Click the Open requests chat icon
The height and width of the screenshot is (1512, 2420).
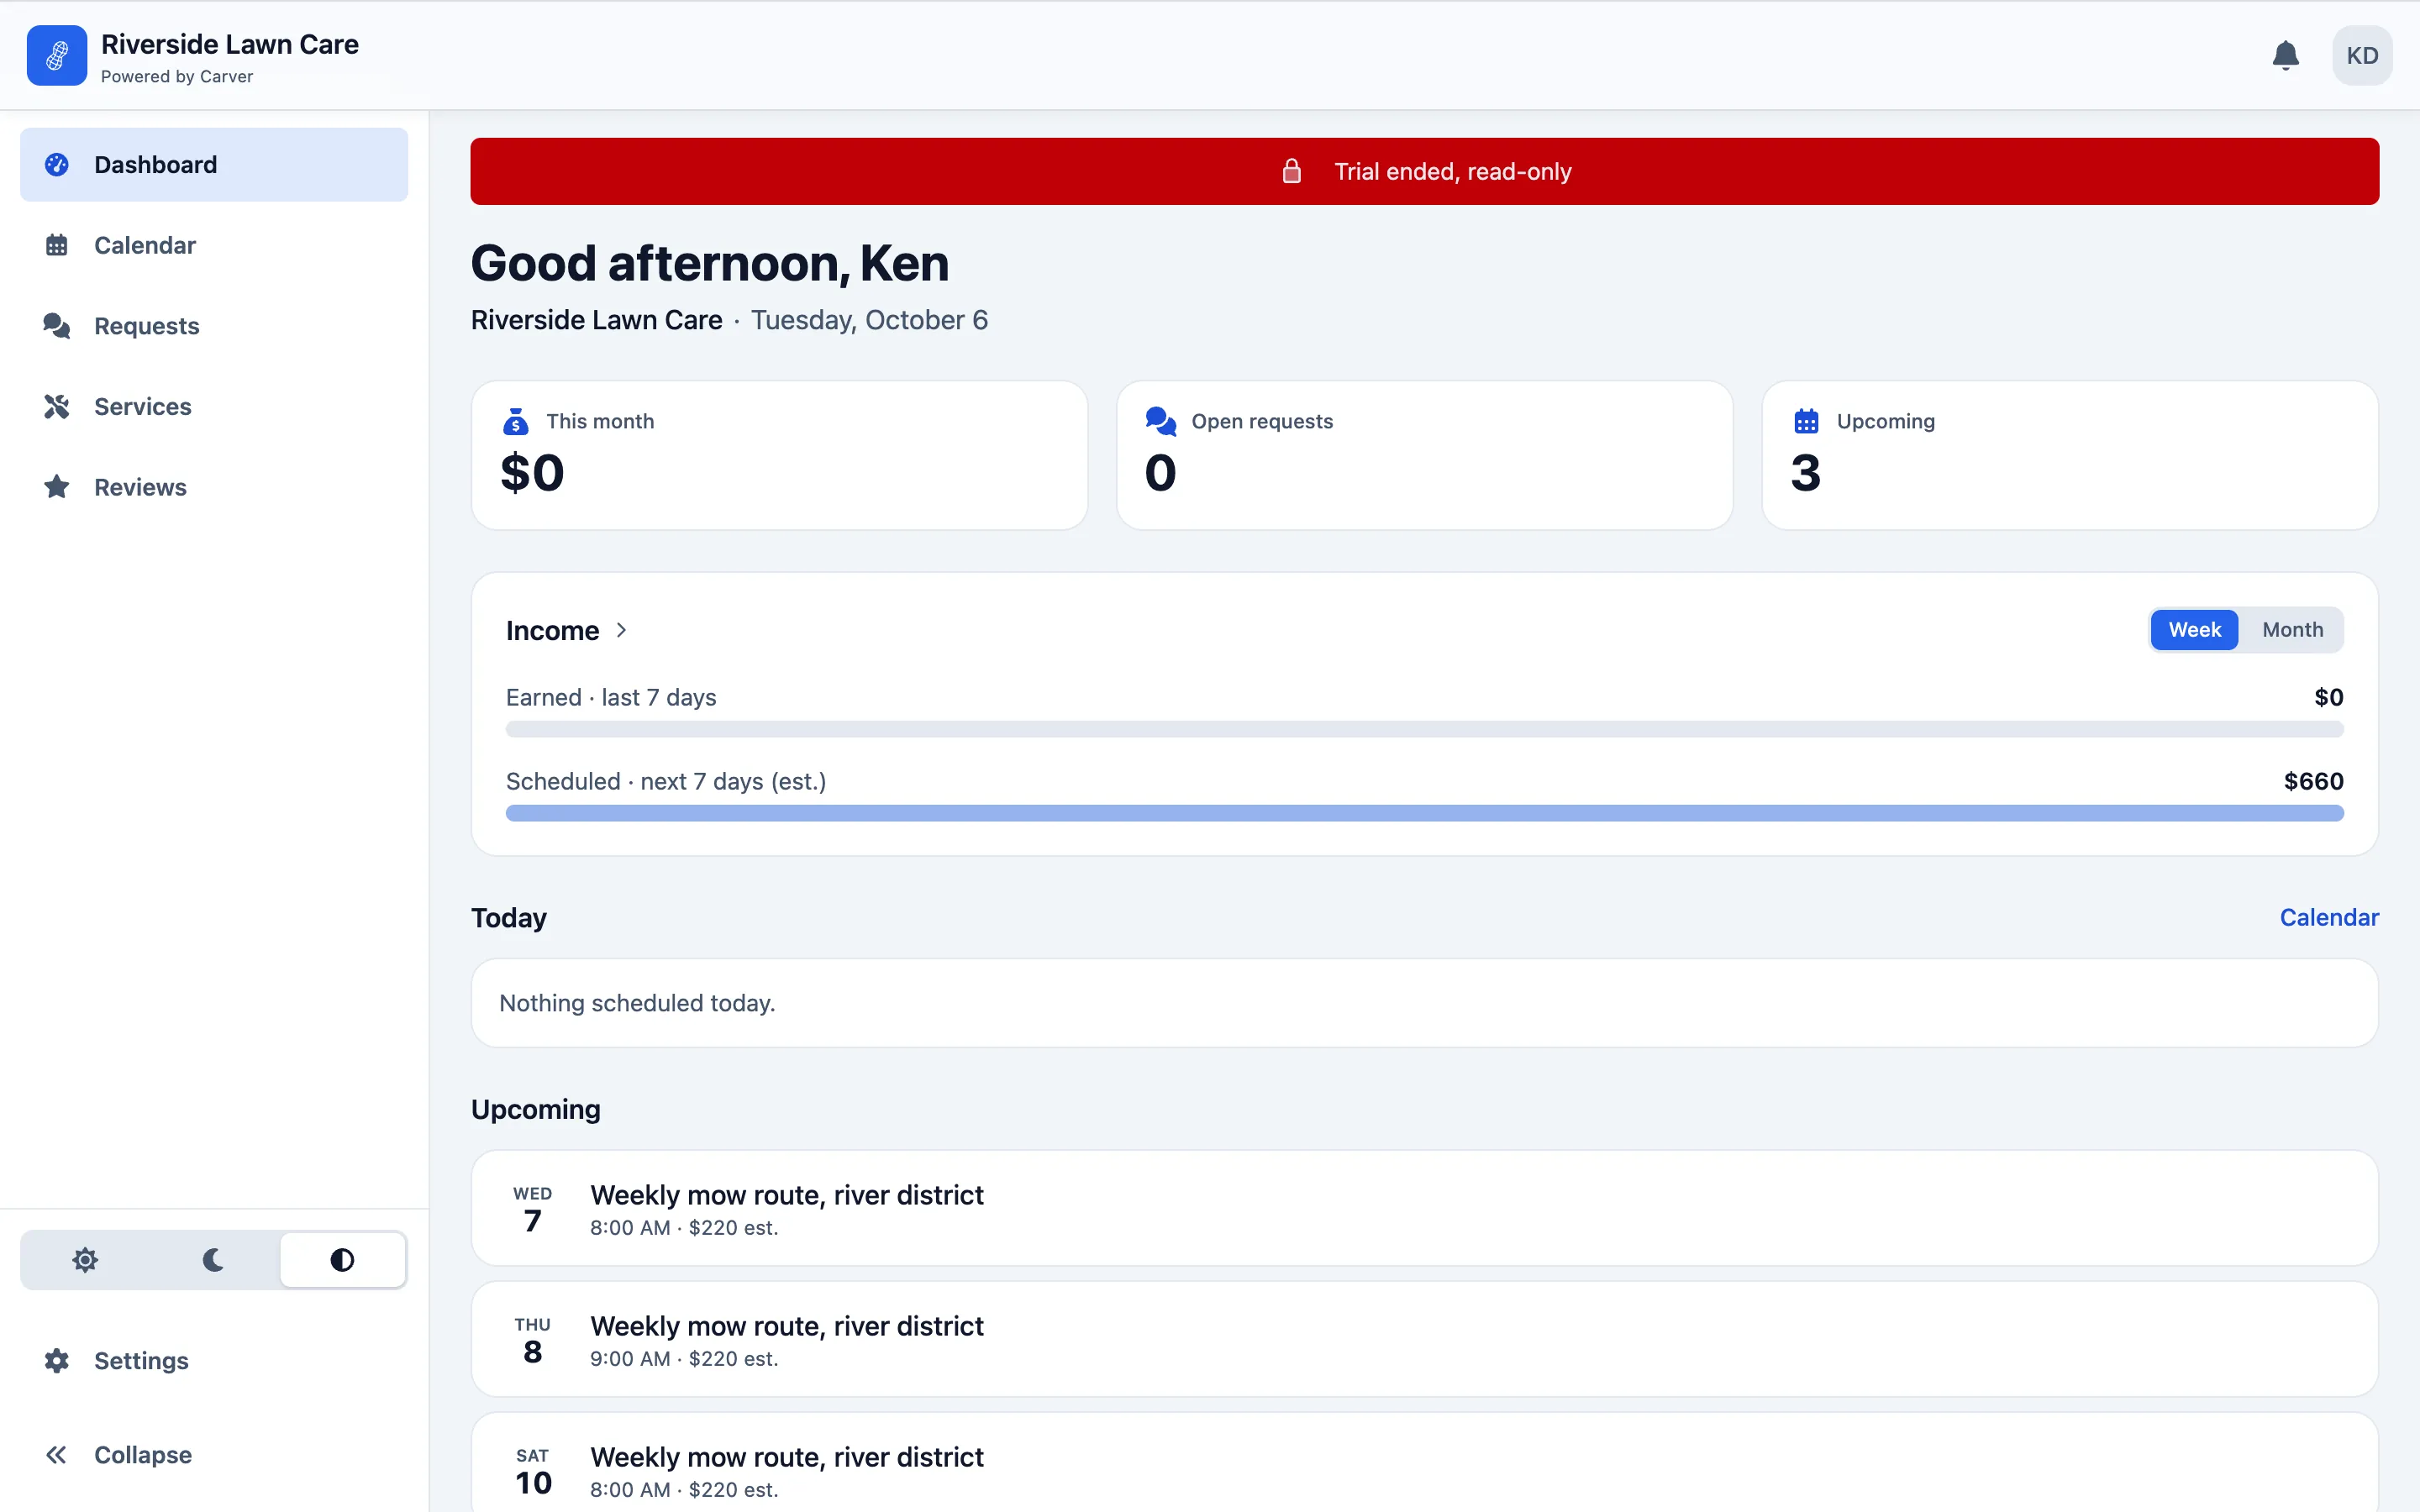[1161, 421]
